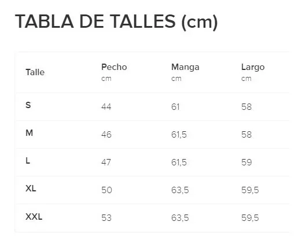Select Largo value 59,5 in XL row

(250, 190)
